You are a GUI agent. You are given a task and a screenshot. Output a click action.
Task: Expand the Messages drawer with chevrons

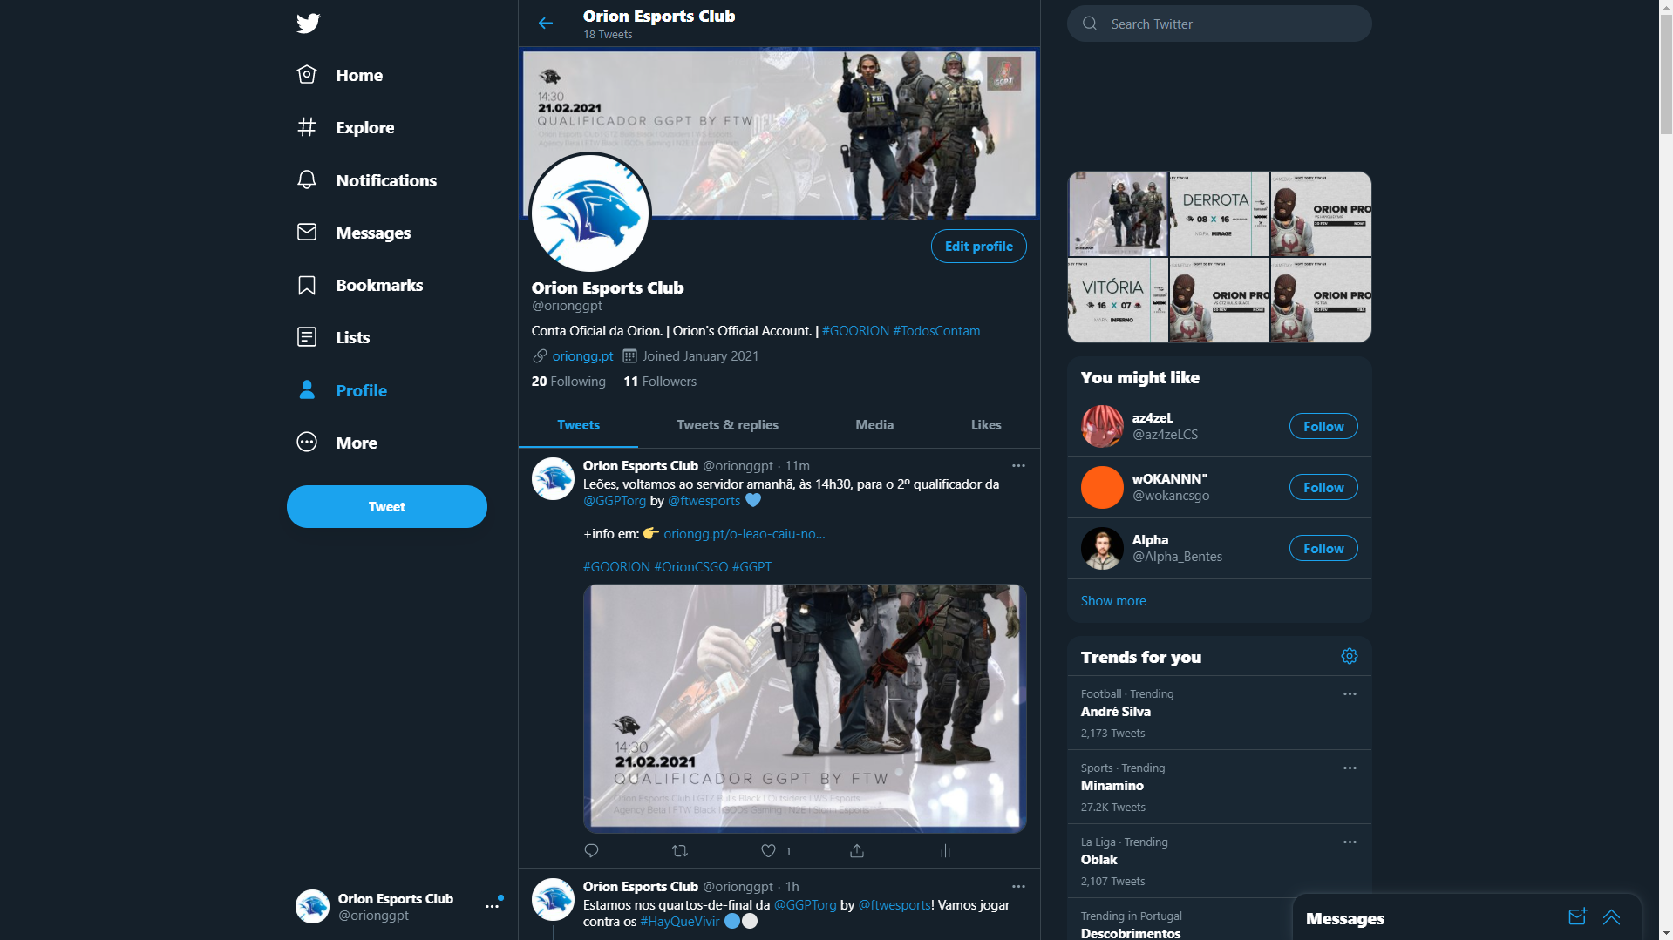[x=1611, y=917]
